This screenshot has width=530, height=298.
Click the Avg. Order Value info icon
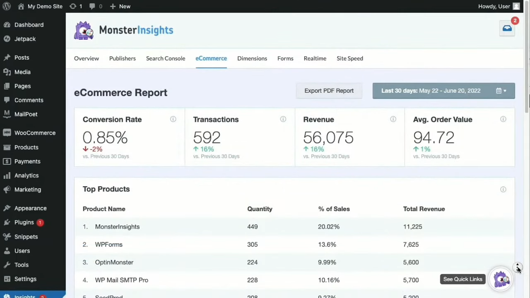[x=503, y=119]
